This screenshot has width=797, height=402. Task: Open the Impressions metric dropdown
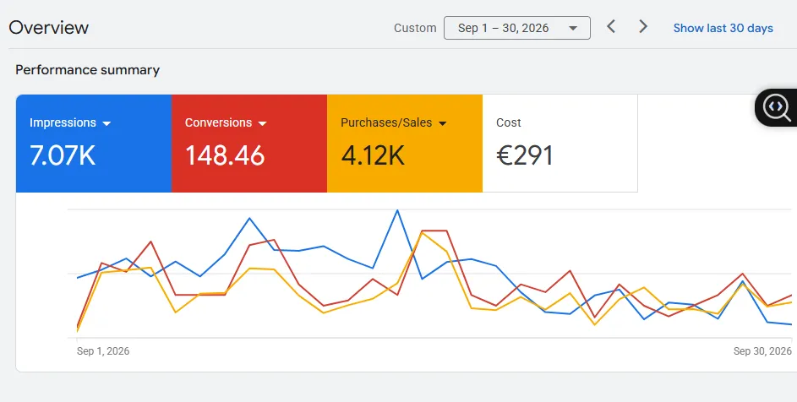coord(70,122)
